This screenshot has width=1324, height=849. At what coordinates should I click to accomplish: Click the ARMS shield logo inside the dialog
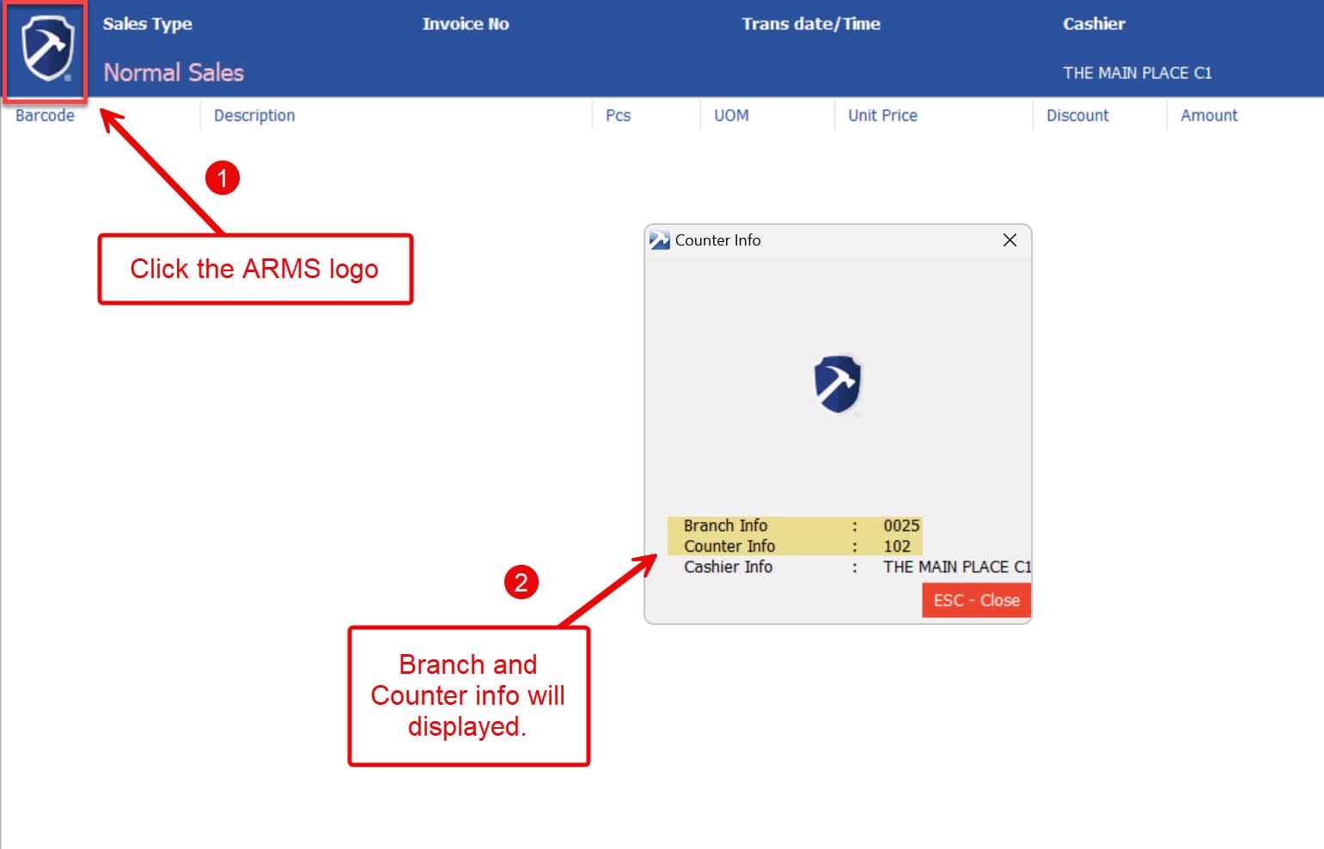(837, 384)
